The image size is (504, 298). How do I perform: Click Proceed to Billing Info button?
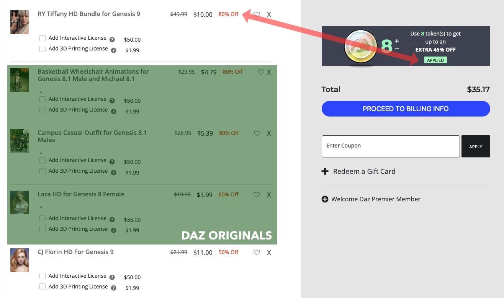(406, 109)
